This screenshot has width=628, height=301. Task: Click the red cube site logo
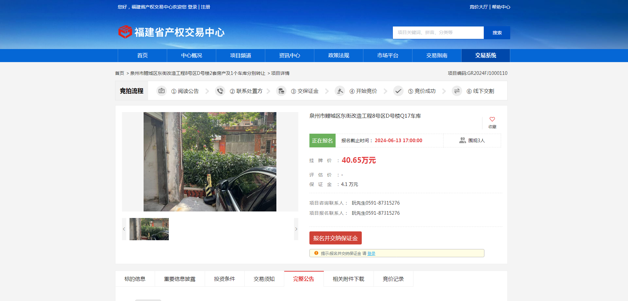(x=125, y=32)
